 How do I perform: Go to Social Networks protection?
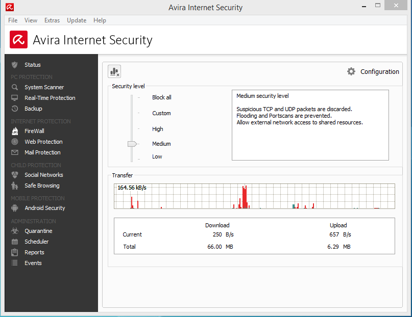[x=44, y=175]
